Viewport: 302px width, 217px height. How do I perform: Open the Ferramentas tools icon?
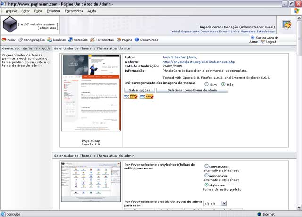click(92, 40)
